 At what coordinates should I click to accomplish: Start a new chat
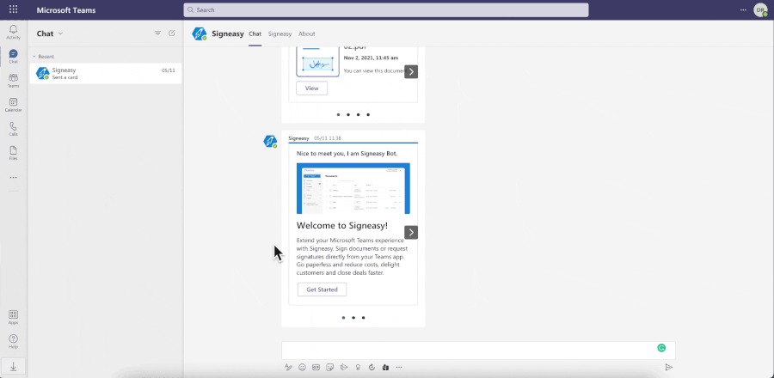(x=172, y=34)
